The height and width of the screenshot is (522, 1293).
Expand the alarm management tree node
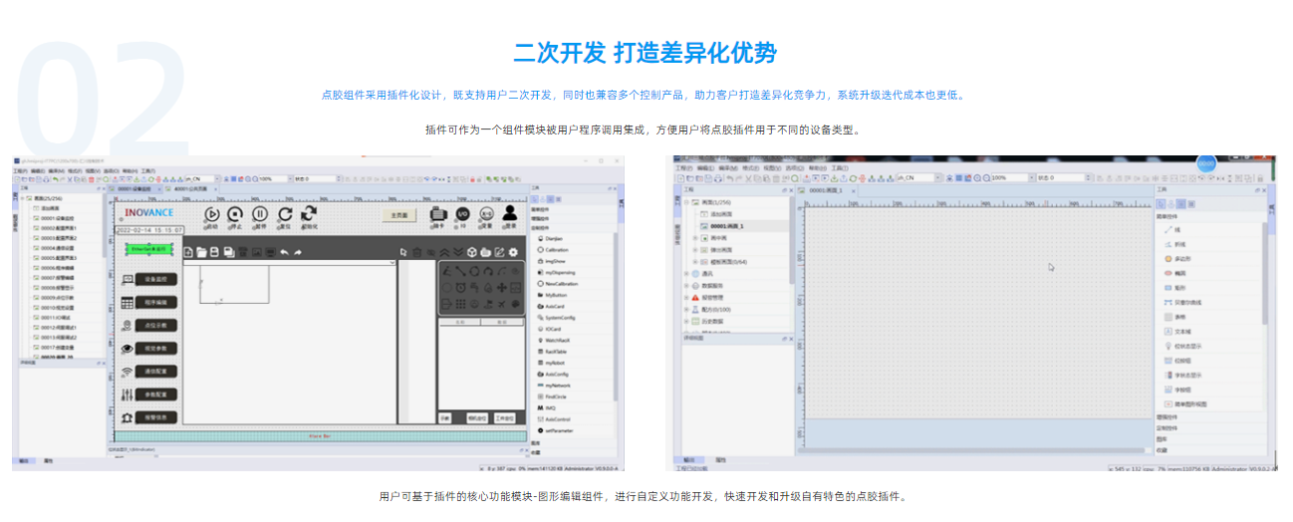point(686,297)
